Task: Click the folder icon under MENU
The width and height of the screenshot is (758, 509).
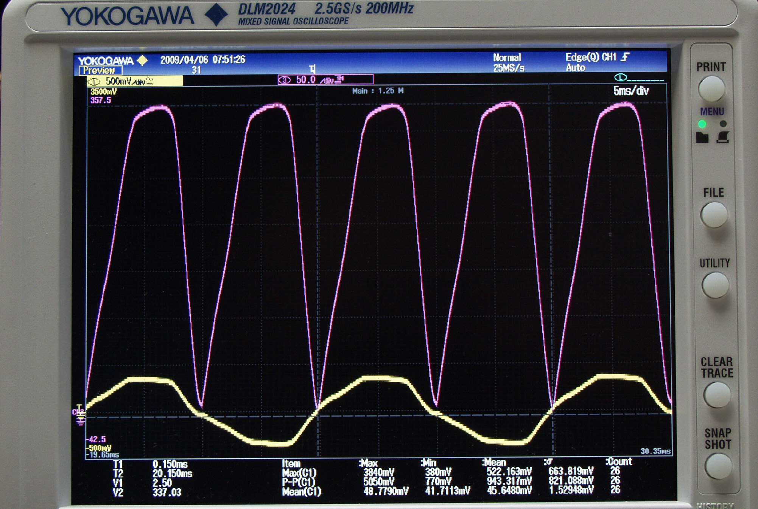Action: [702, 138]
